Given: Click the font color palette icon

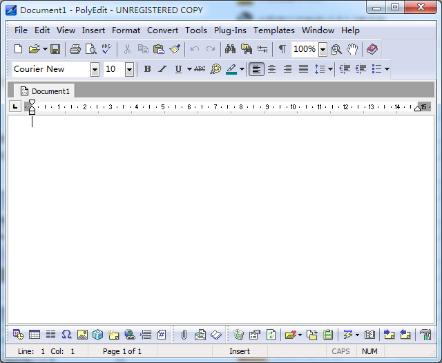Looking at the screenshot, I should click(215, 69).
